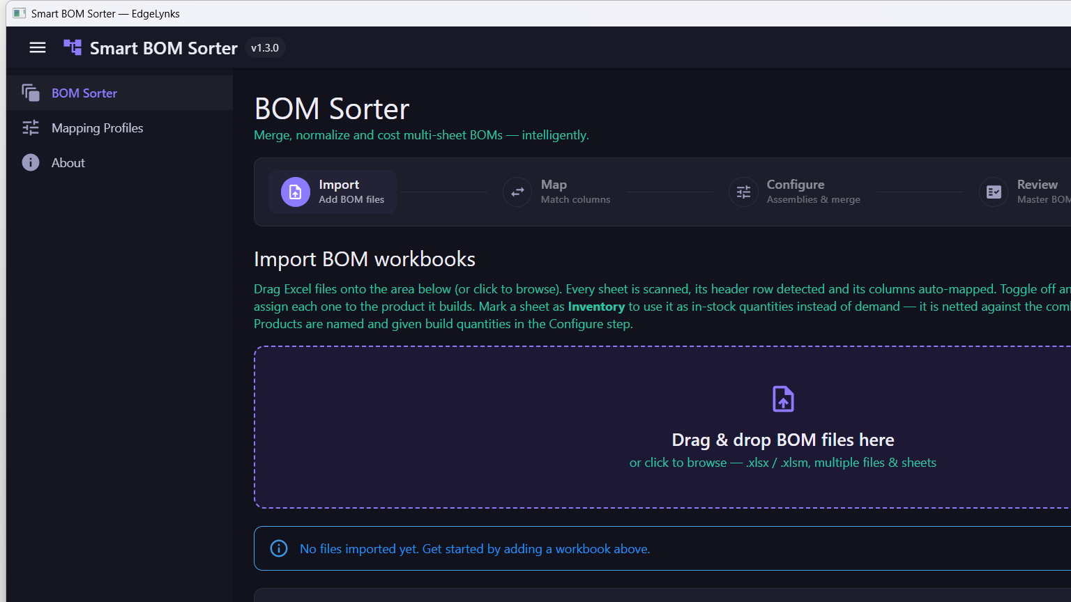Image resolution: width=1071 pixels, height=602 pixels.
Task: Click the 'Import BOM workbooks' heading
Action: click(365, 259)
